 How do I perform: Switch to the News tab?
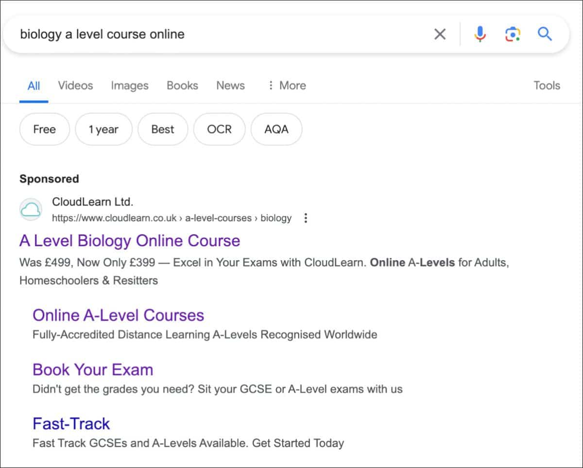point(230,86)
